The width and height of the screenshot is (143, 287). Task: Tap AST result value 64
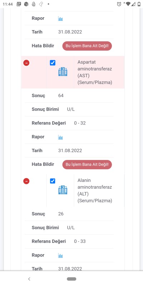pyautogui.click(x=61, y=95)
